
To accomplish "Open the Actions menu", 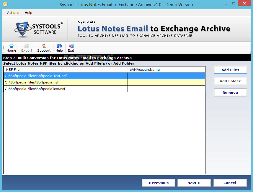I will (x=13, y=13).
